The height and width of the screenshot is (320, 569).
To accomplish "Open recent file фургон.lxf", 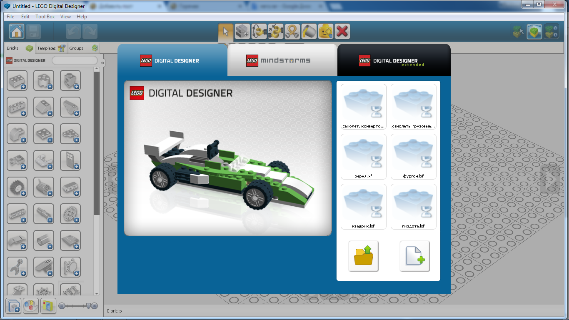I will click(x=414, y=157).
